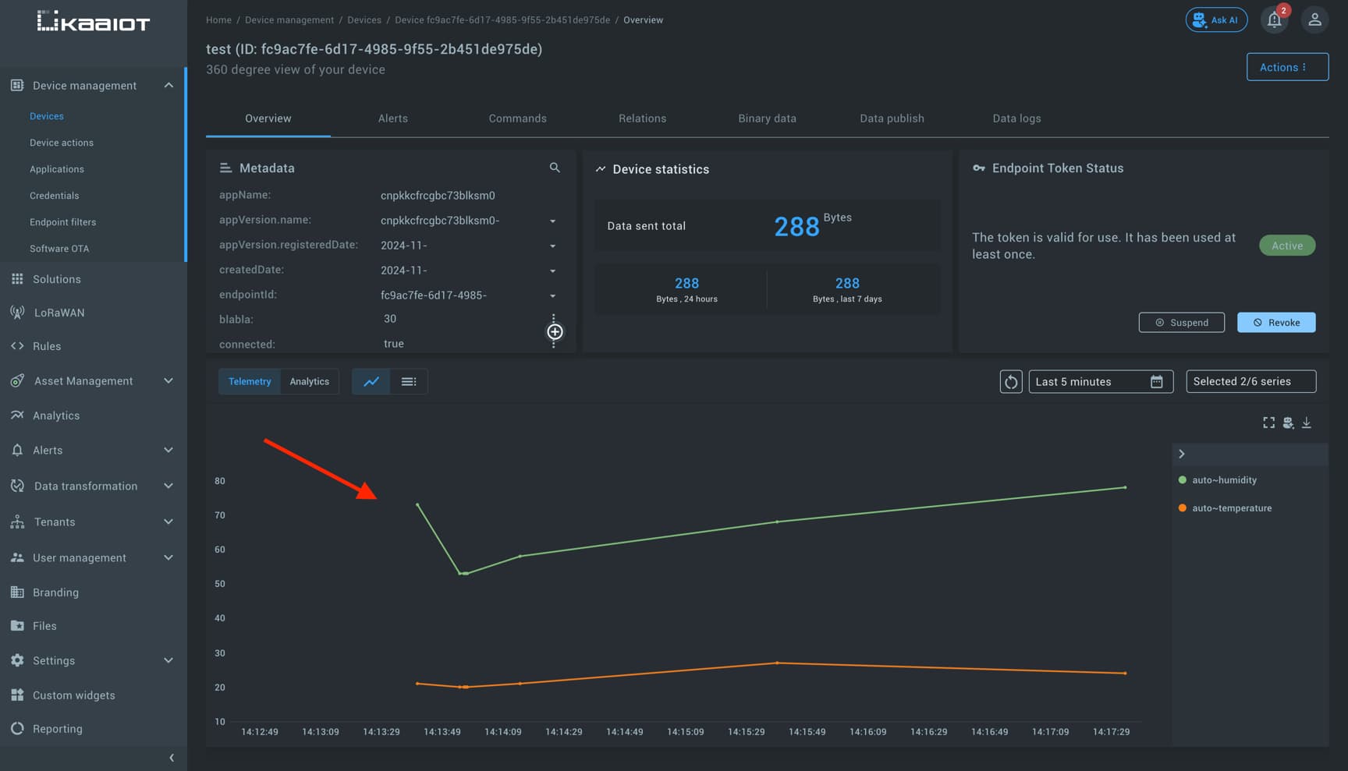Screen dimensions: 1348x771
Task: Switch chart to list view
Action: (x=409, y=381)
